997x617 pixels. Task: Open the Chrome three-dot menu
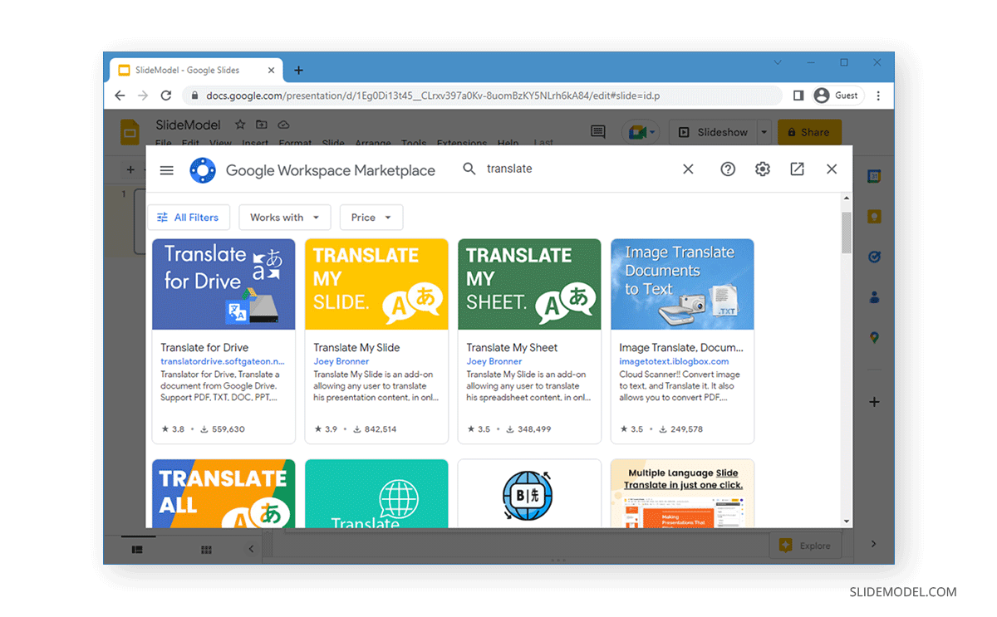[x=879, y=95]
